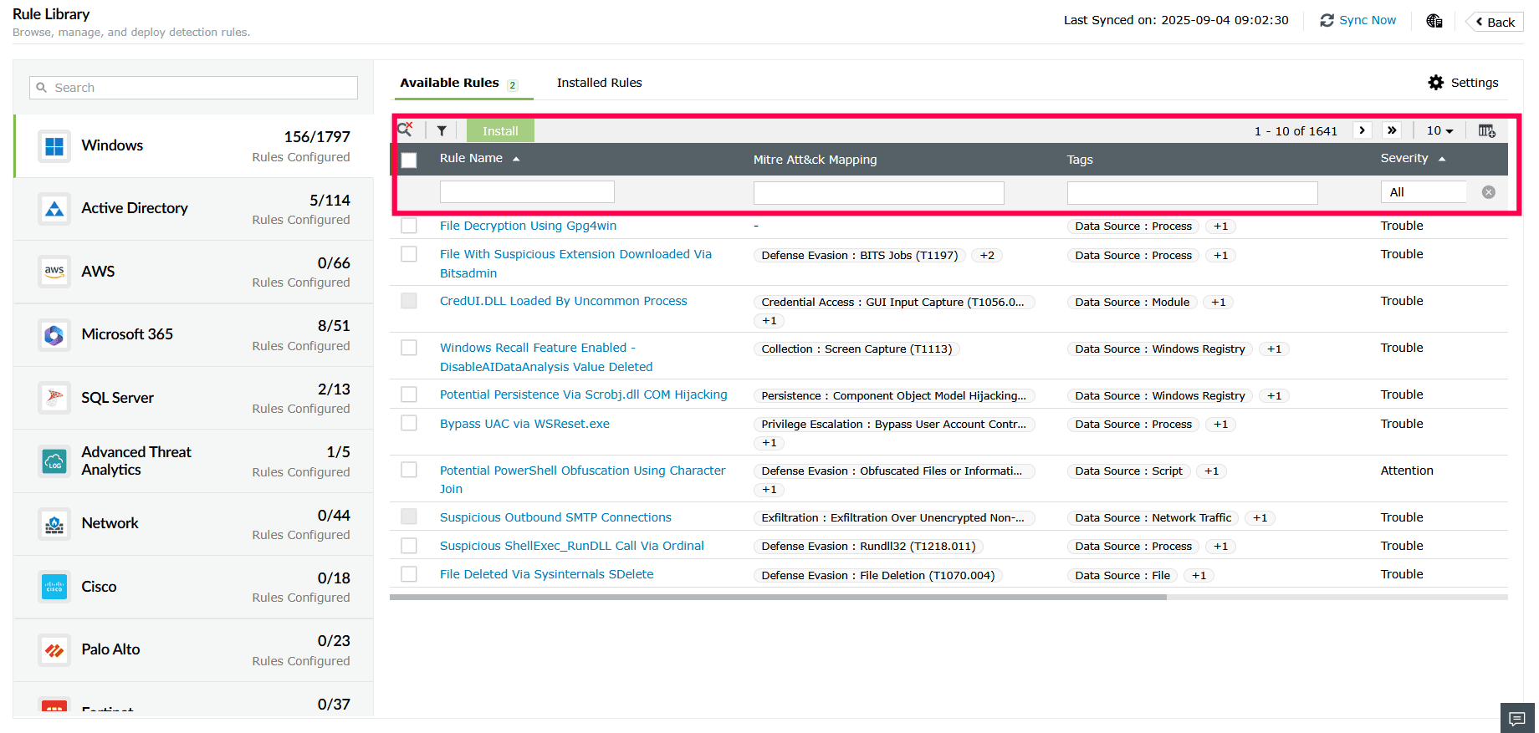Focus the Mitre Att&ck Mapping filter input
1539x733 pixels.
click(x=878, y=193)
